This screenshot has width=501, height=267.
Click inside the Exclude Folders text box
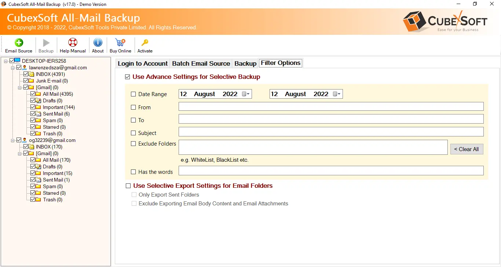[313, 147]
